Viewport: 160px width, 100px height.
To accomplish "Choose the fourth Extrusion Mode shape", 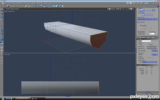I will [x=152, y=28].
